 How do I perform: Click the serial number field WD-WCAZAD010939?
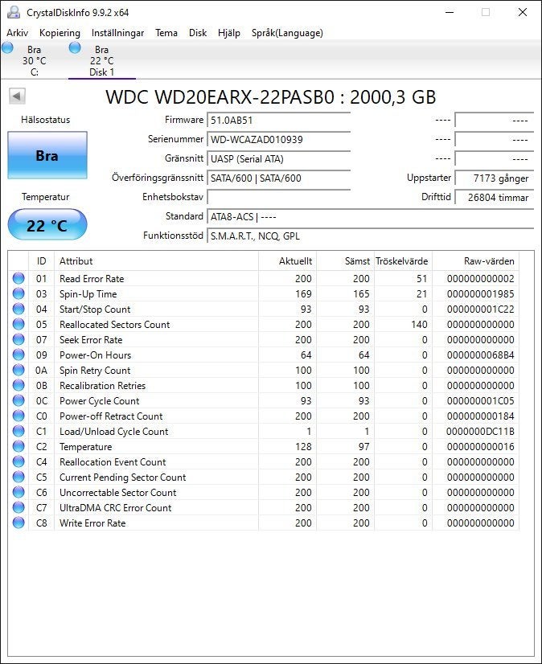278,139
